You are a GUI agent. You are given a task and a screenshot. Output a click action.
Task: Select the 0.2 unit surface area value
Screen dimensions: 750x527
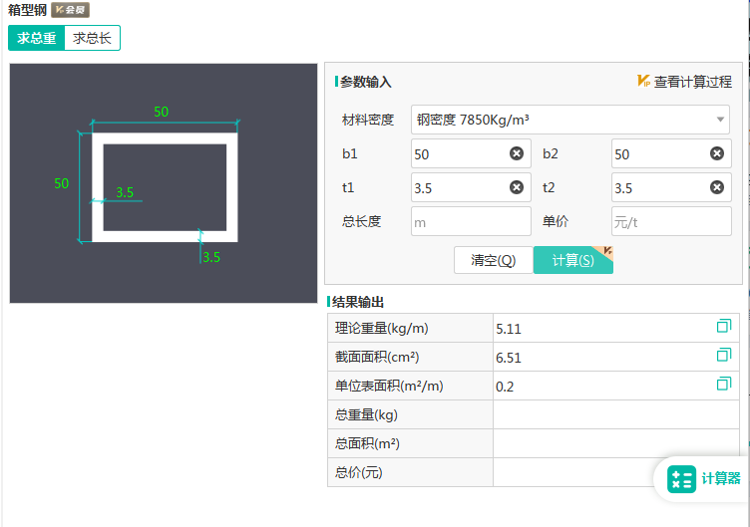(505, 387)
